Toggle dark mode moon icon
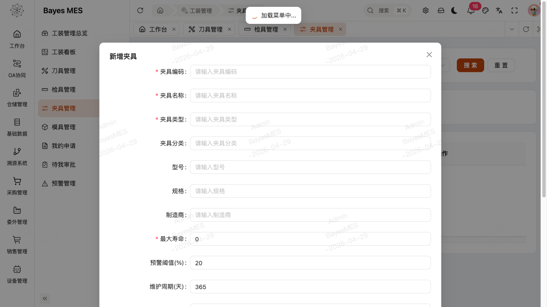The width and height of the screenshot is (547, 307). point(454,11)
